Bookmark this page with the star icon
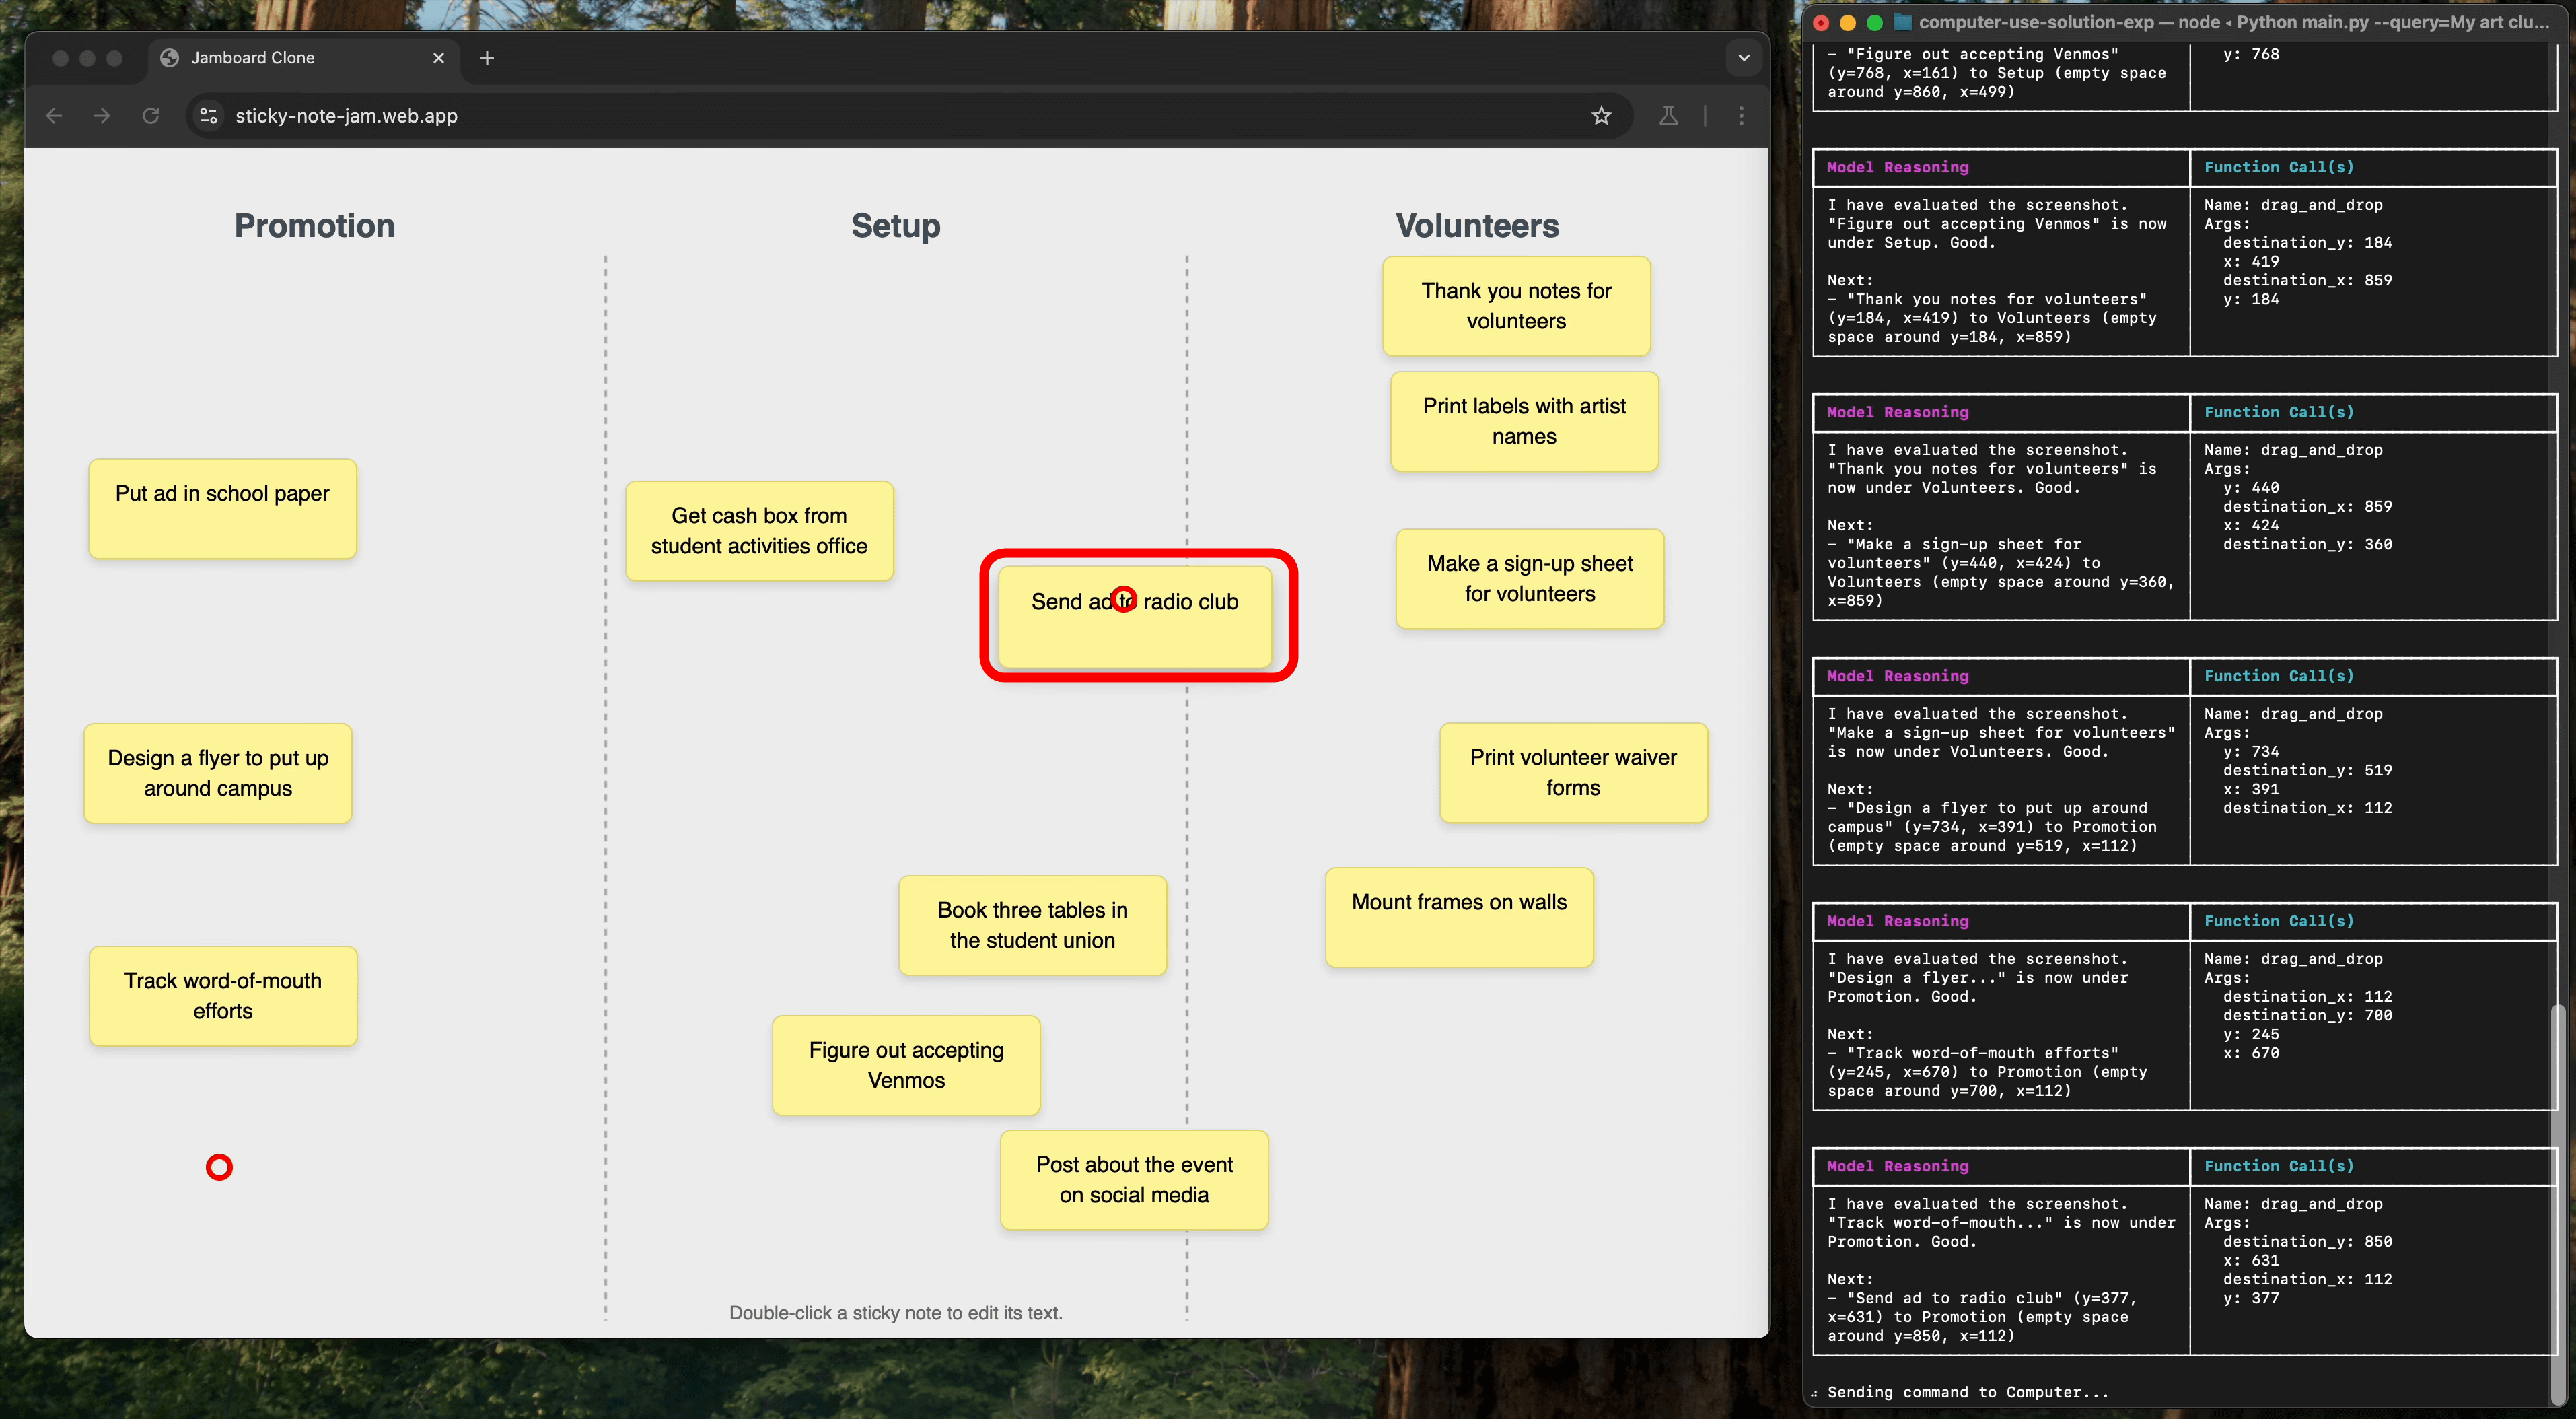Screen dimensions: 2576x1419 (1601, 116)
